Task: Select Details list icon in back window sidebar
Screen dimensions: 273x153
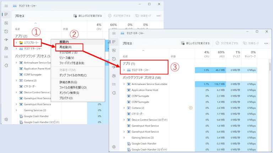Action: click(6, 57)
